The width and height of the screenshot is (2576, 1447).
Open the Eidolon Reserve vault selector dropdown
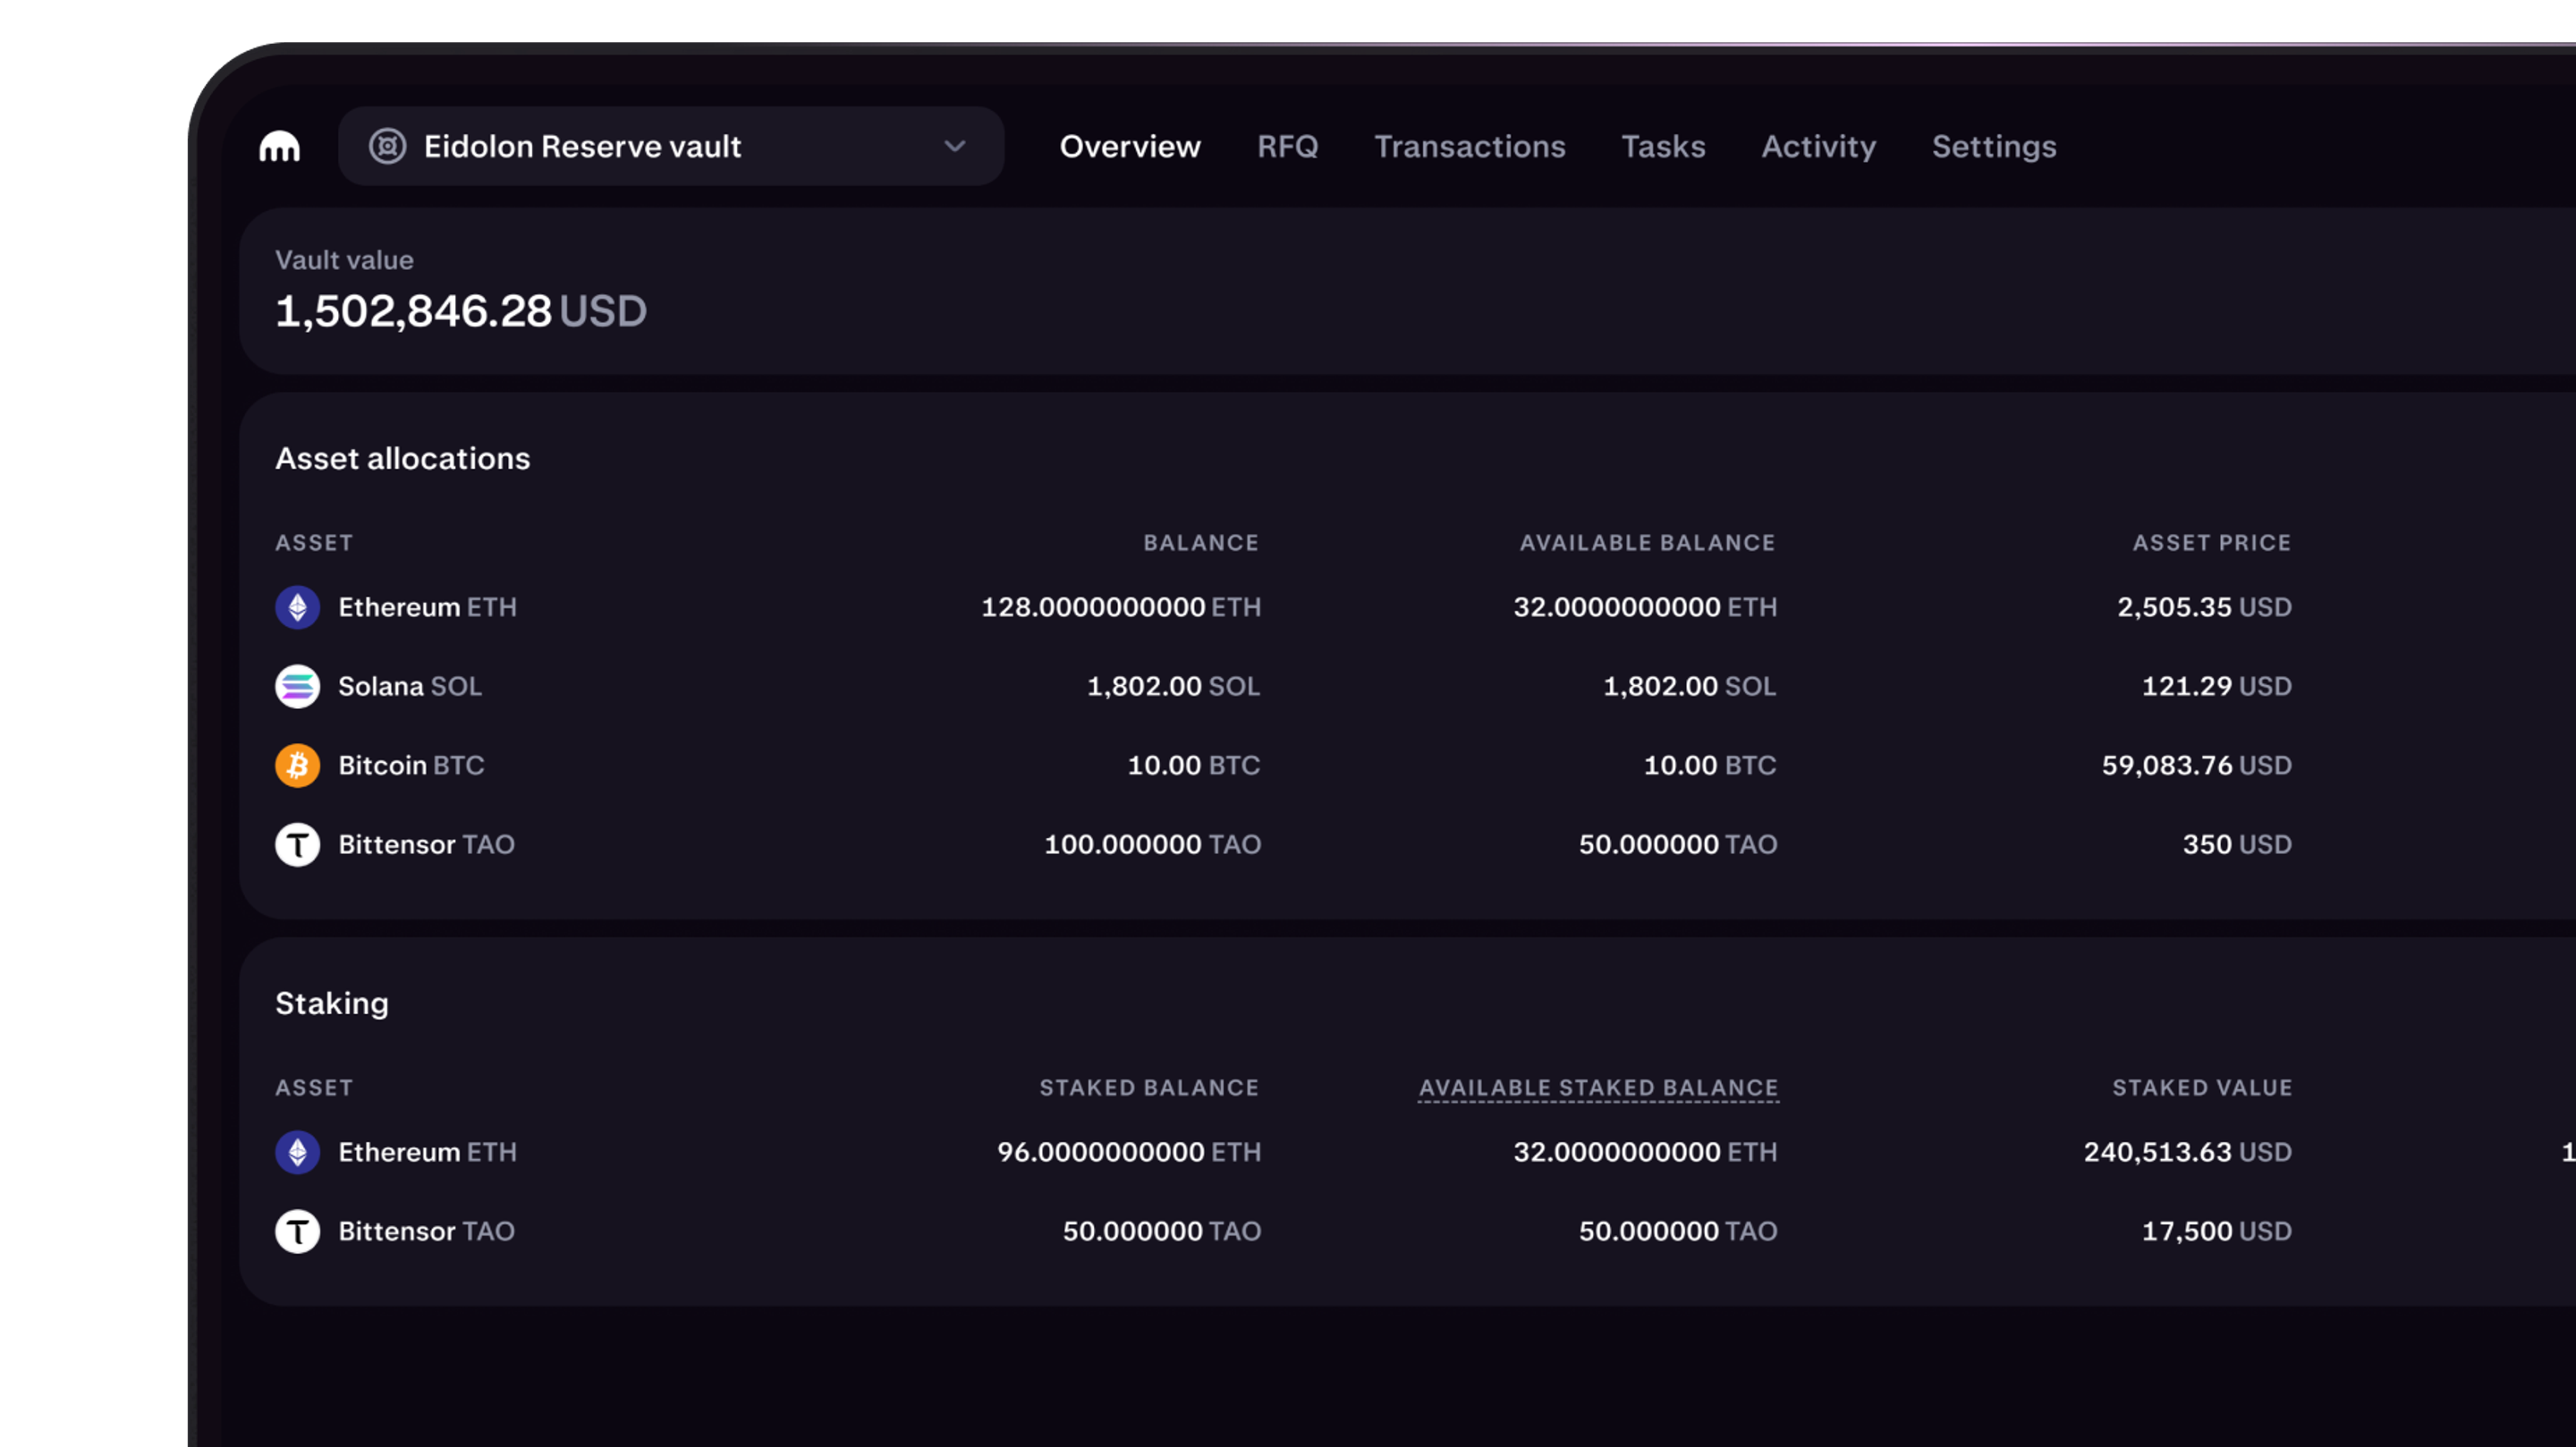click(x=954, y=146)
